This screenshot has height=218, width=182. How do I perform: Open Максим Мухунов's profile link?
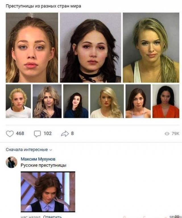tap(38, 159)
